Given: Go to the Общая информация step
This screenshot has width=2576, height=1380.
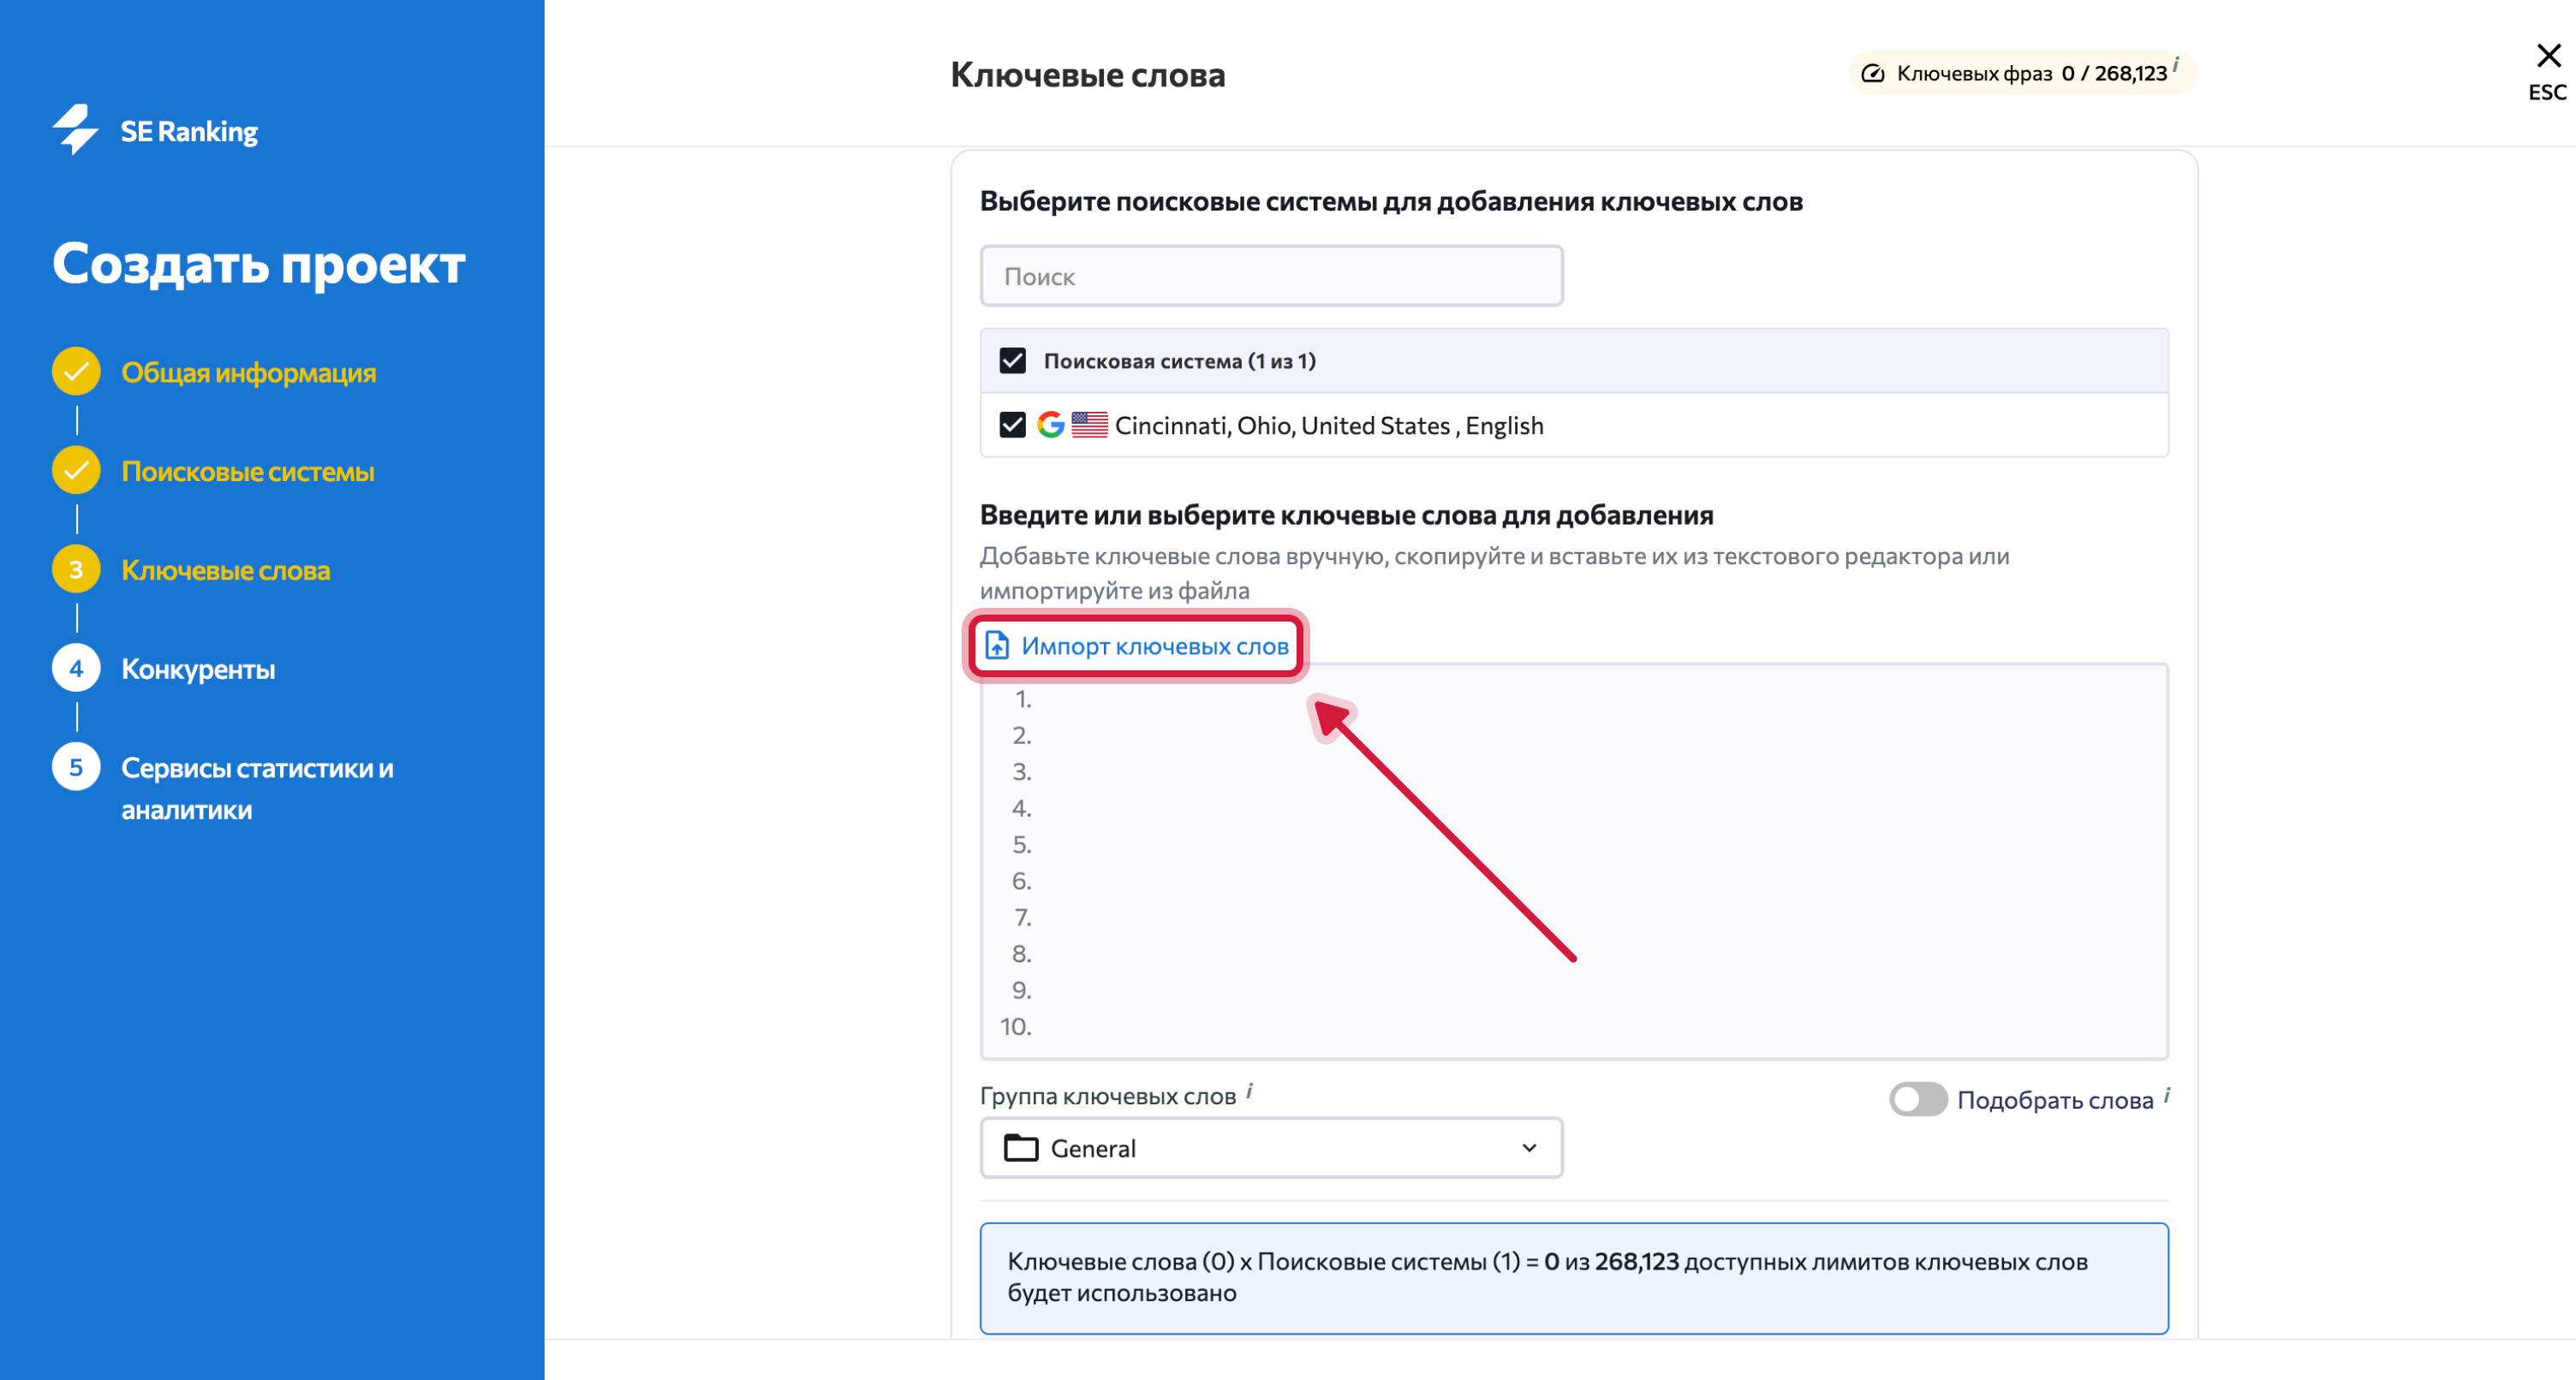Looking at the screenshot, I should [x=248, y=372].
